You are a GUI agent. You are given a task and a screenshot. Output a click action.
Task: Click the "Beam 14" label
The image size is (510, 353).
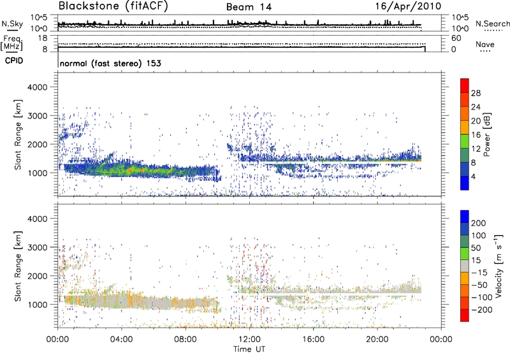(249, 7)
